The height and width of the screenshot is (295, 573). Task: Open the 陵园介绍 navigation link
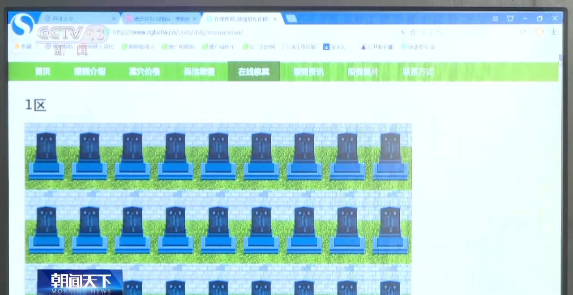[x=90, y=72]
